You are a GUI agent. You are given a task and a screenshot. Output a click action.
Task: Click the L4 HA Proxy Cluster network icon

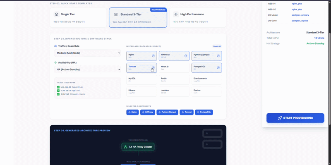point(125,147)
